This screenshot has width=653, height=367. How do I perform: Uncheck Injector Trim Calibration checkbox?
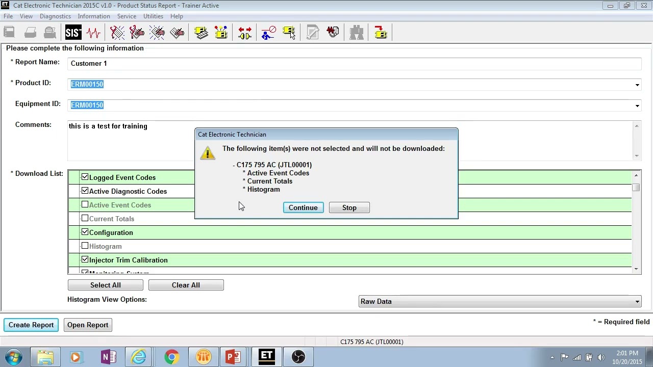point(85,259)
